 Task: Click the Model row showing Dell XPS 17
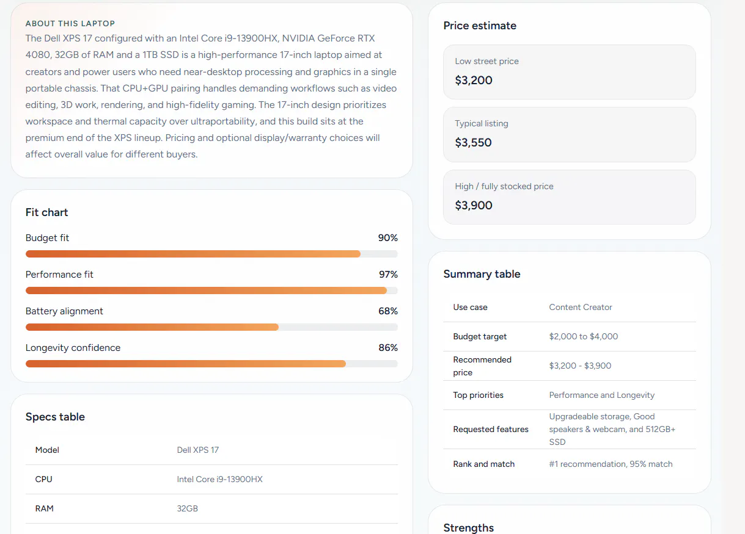(211, 450)
